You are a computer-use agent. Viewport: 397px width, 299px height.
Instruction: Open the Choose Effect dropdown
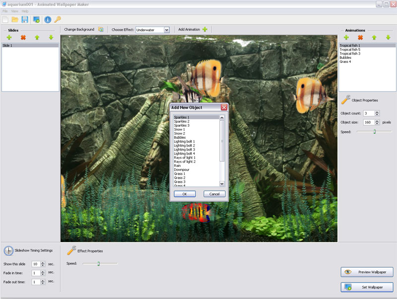pos(167,30)
